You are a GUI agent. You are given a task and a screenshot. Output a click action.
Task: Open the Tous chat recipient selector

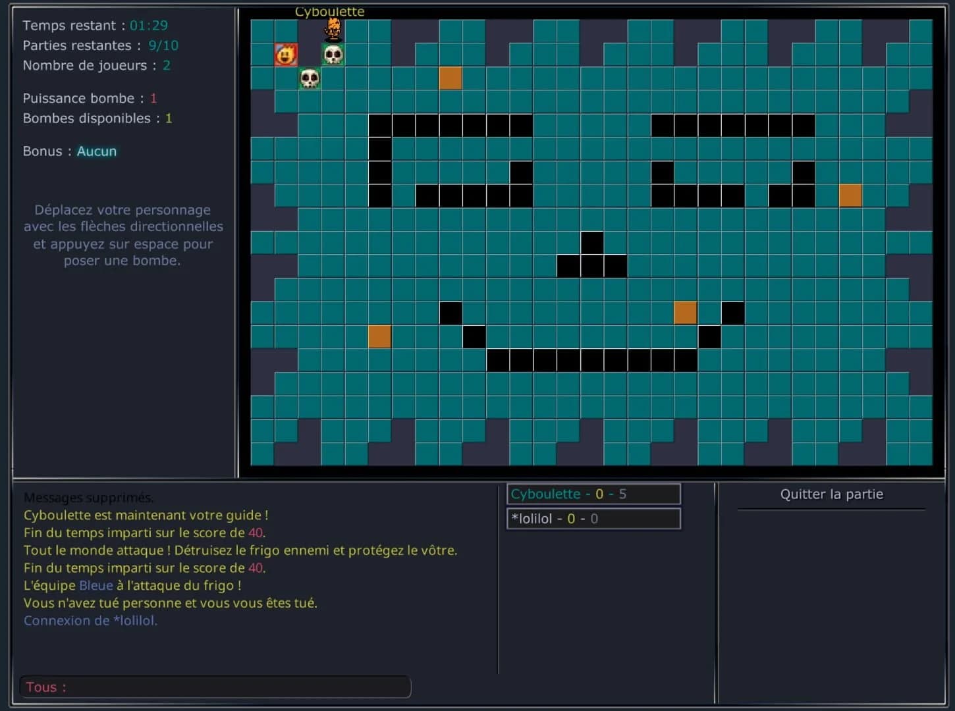click(45, 687)
